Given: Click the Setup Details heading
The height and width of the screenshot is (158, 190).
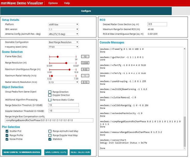Looking at the screenshot, I should pyautogui.click(x=11, y=20).
